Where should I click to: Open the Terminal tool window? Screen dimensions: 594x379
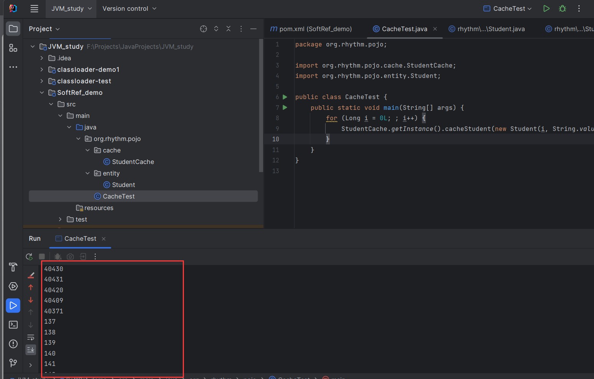(x=13, y=325)
